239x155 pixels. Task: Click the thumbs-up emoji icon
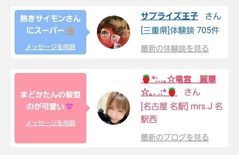[x=69, y=31]
